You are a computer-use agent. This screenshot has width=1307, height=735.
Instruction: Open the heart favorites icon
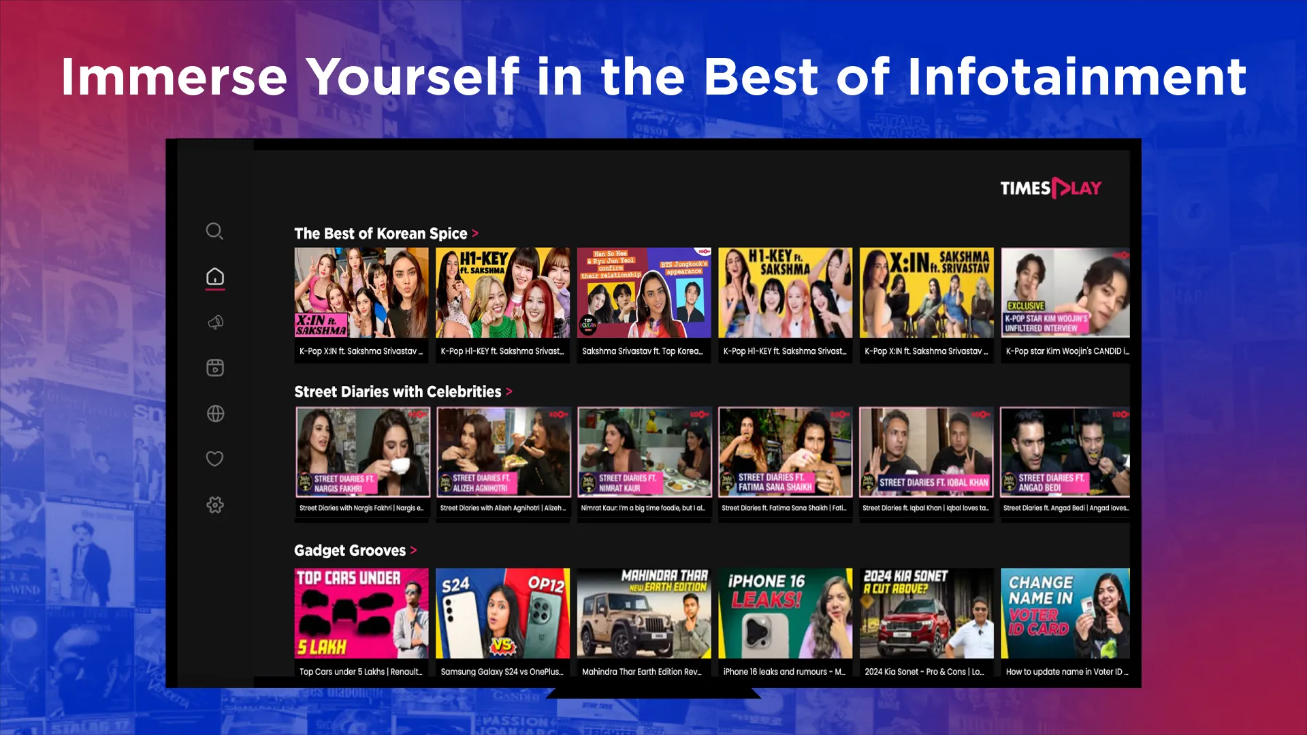click(x=214, y=459)
